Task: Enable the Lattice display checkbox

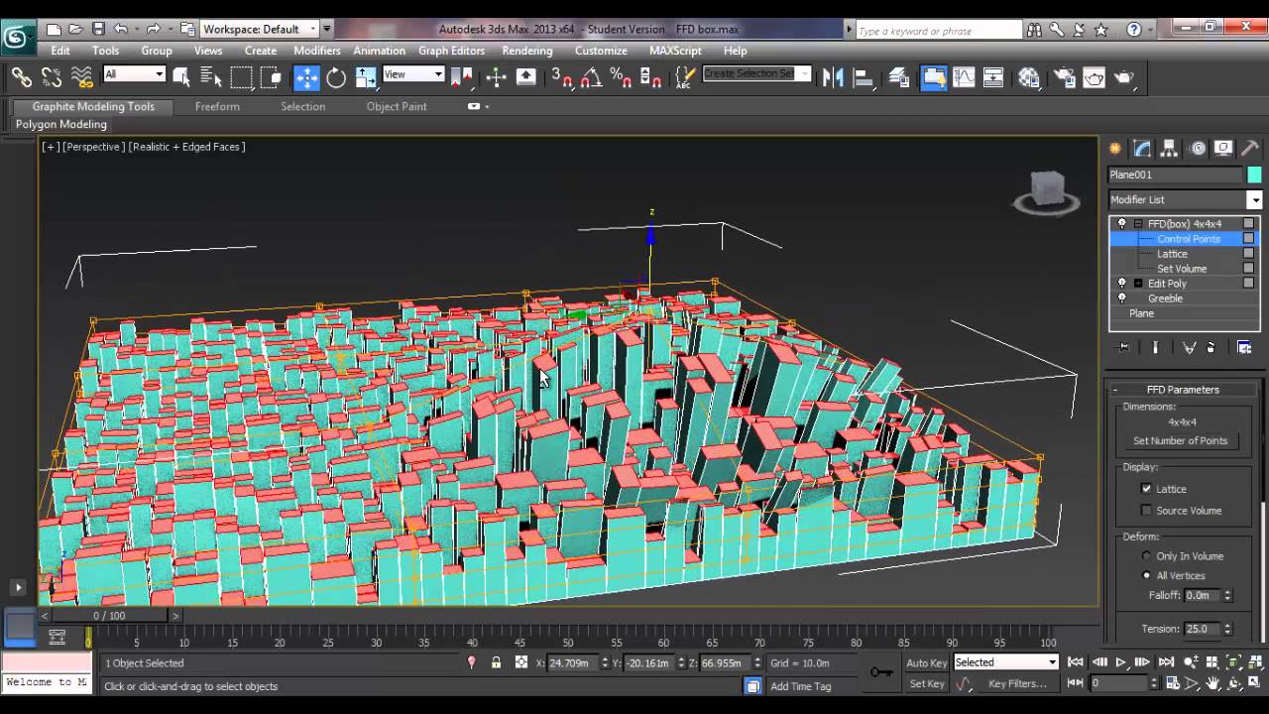Action: [x=1147, y=489]
